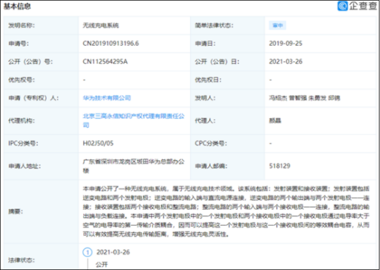Click the 申请人邮编 field label
This screenshot has height=270, width=380.
[211, 166]
